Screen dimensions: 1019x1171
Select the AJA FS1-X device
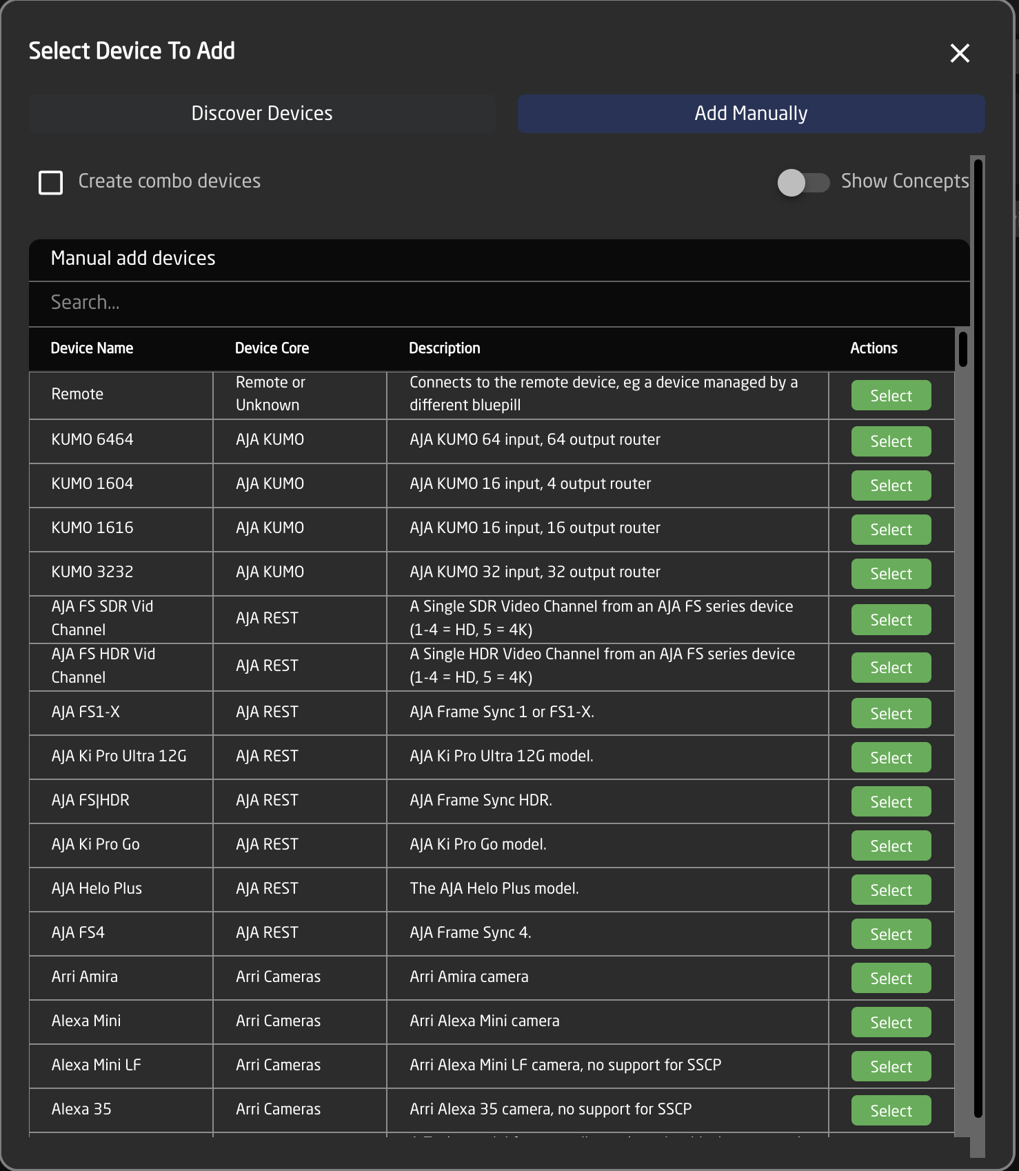pyautogui.click(x=891, y=714)
